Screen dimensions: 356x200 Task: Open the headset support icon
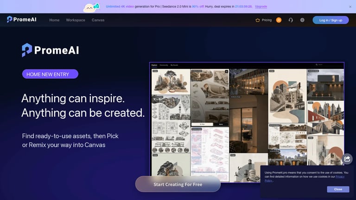click(x=291, y=20)
